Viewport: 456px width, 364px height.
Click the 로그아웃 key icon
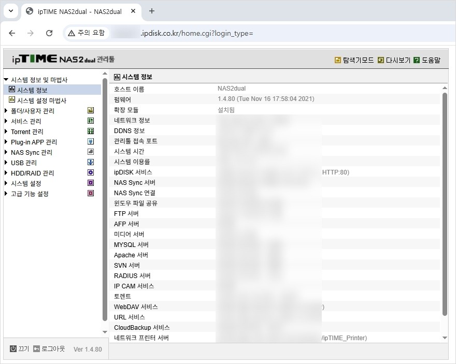[x=36, y=348]
